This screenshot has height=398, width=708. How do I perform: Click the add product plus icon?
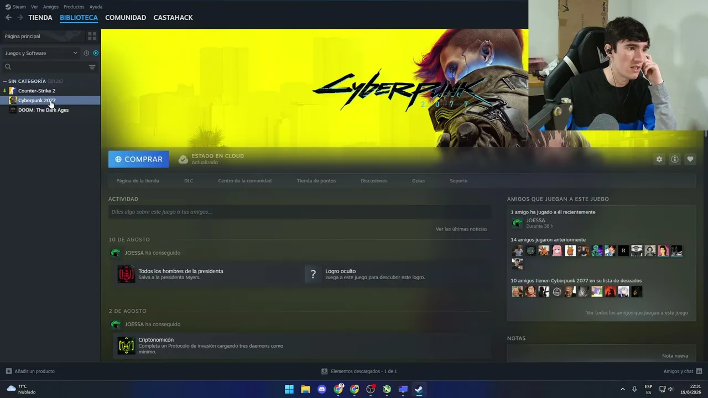tap(8, 371)
